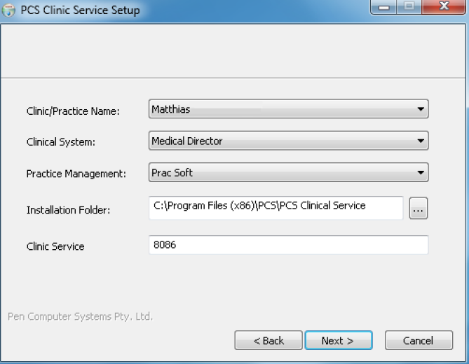Click the Pen Computer Systems Pty. Ltd. text
Image resolution: width=469 pixels, height=364 pixels.
[x=80, y=316]
